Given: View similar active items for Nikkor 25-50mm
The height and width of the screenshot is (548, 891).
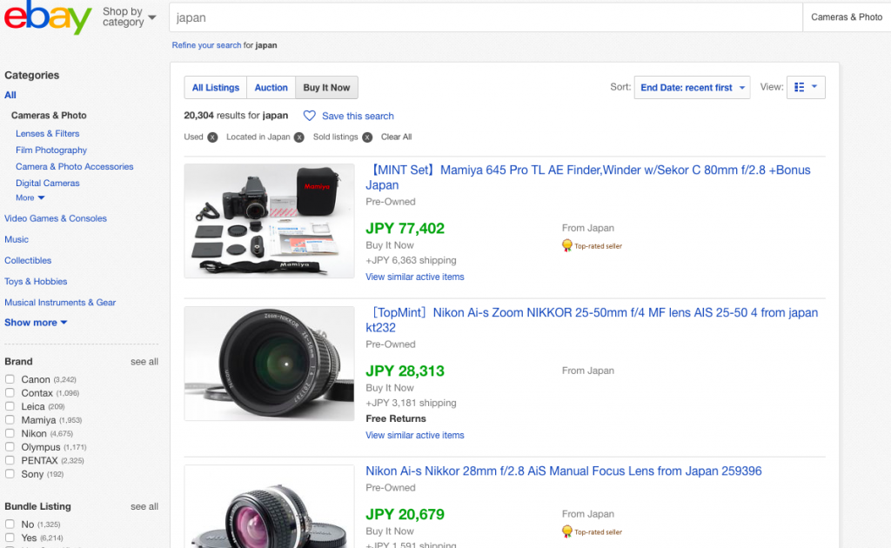Looking at the screenshot, I should (415, 435).
